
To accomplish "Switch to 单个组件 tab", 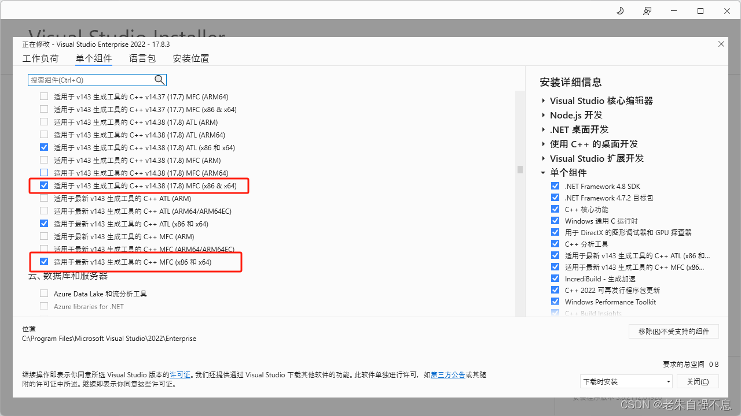I will pyautogui.click(x=94, y=58).
